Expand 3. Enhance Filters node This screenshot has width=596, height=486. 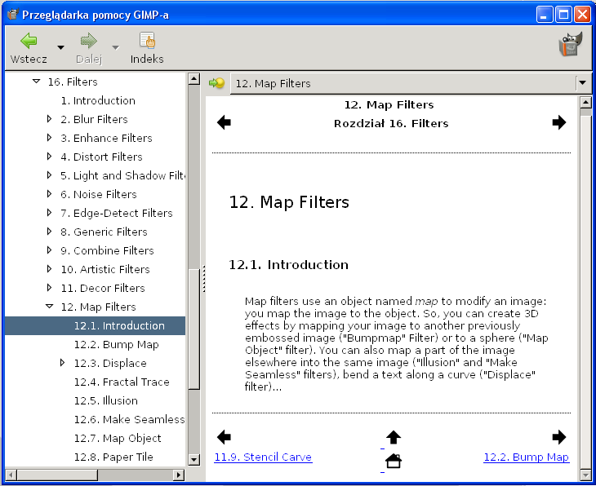(x=50, y=138)
